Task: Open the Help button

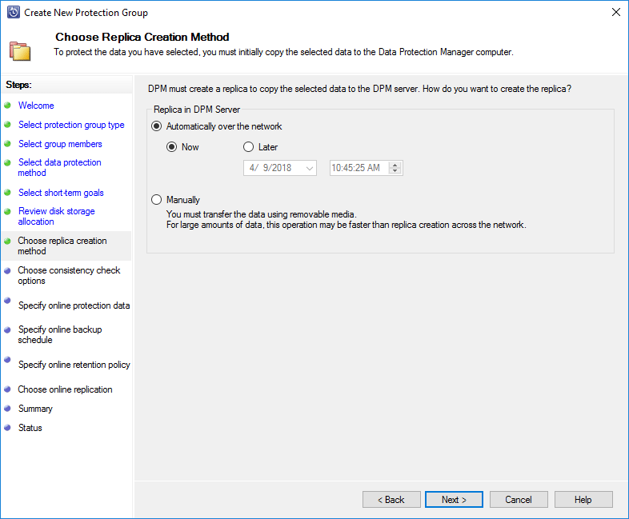Action: (583, 500)
